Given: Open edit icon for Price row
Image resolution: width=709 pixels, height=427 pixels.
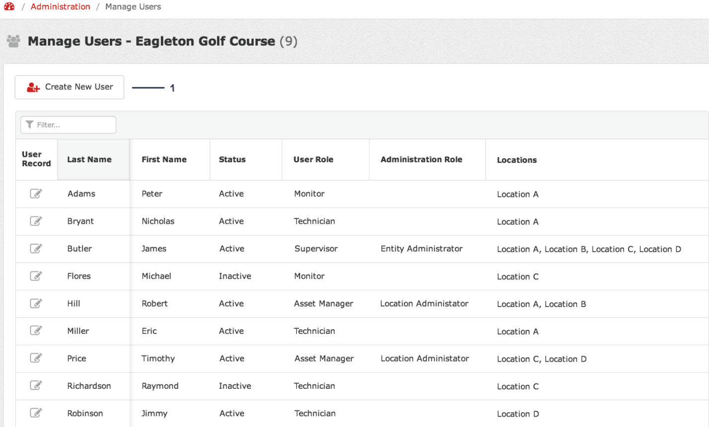Looking at the screenshot, I should [36, 358].
